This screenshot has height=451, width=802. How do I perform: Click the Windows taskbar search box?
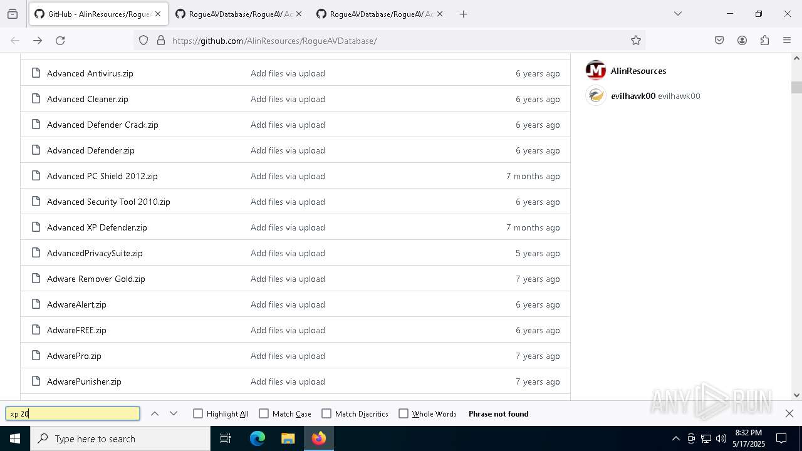120,438
